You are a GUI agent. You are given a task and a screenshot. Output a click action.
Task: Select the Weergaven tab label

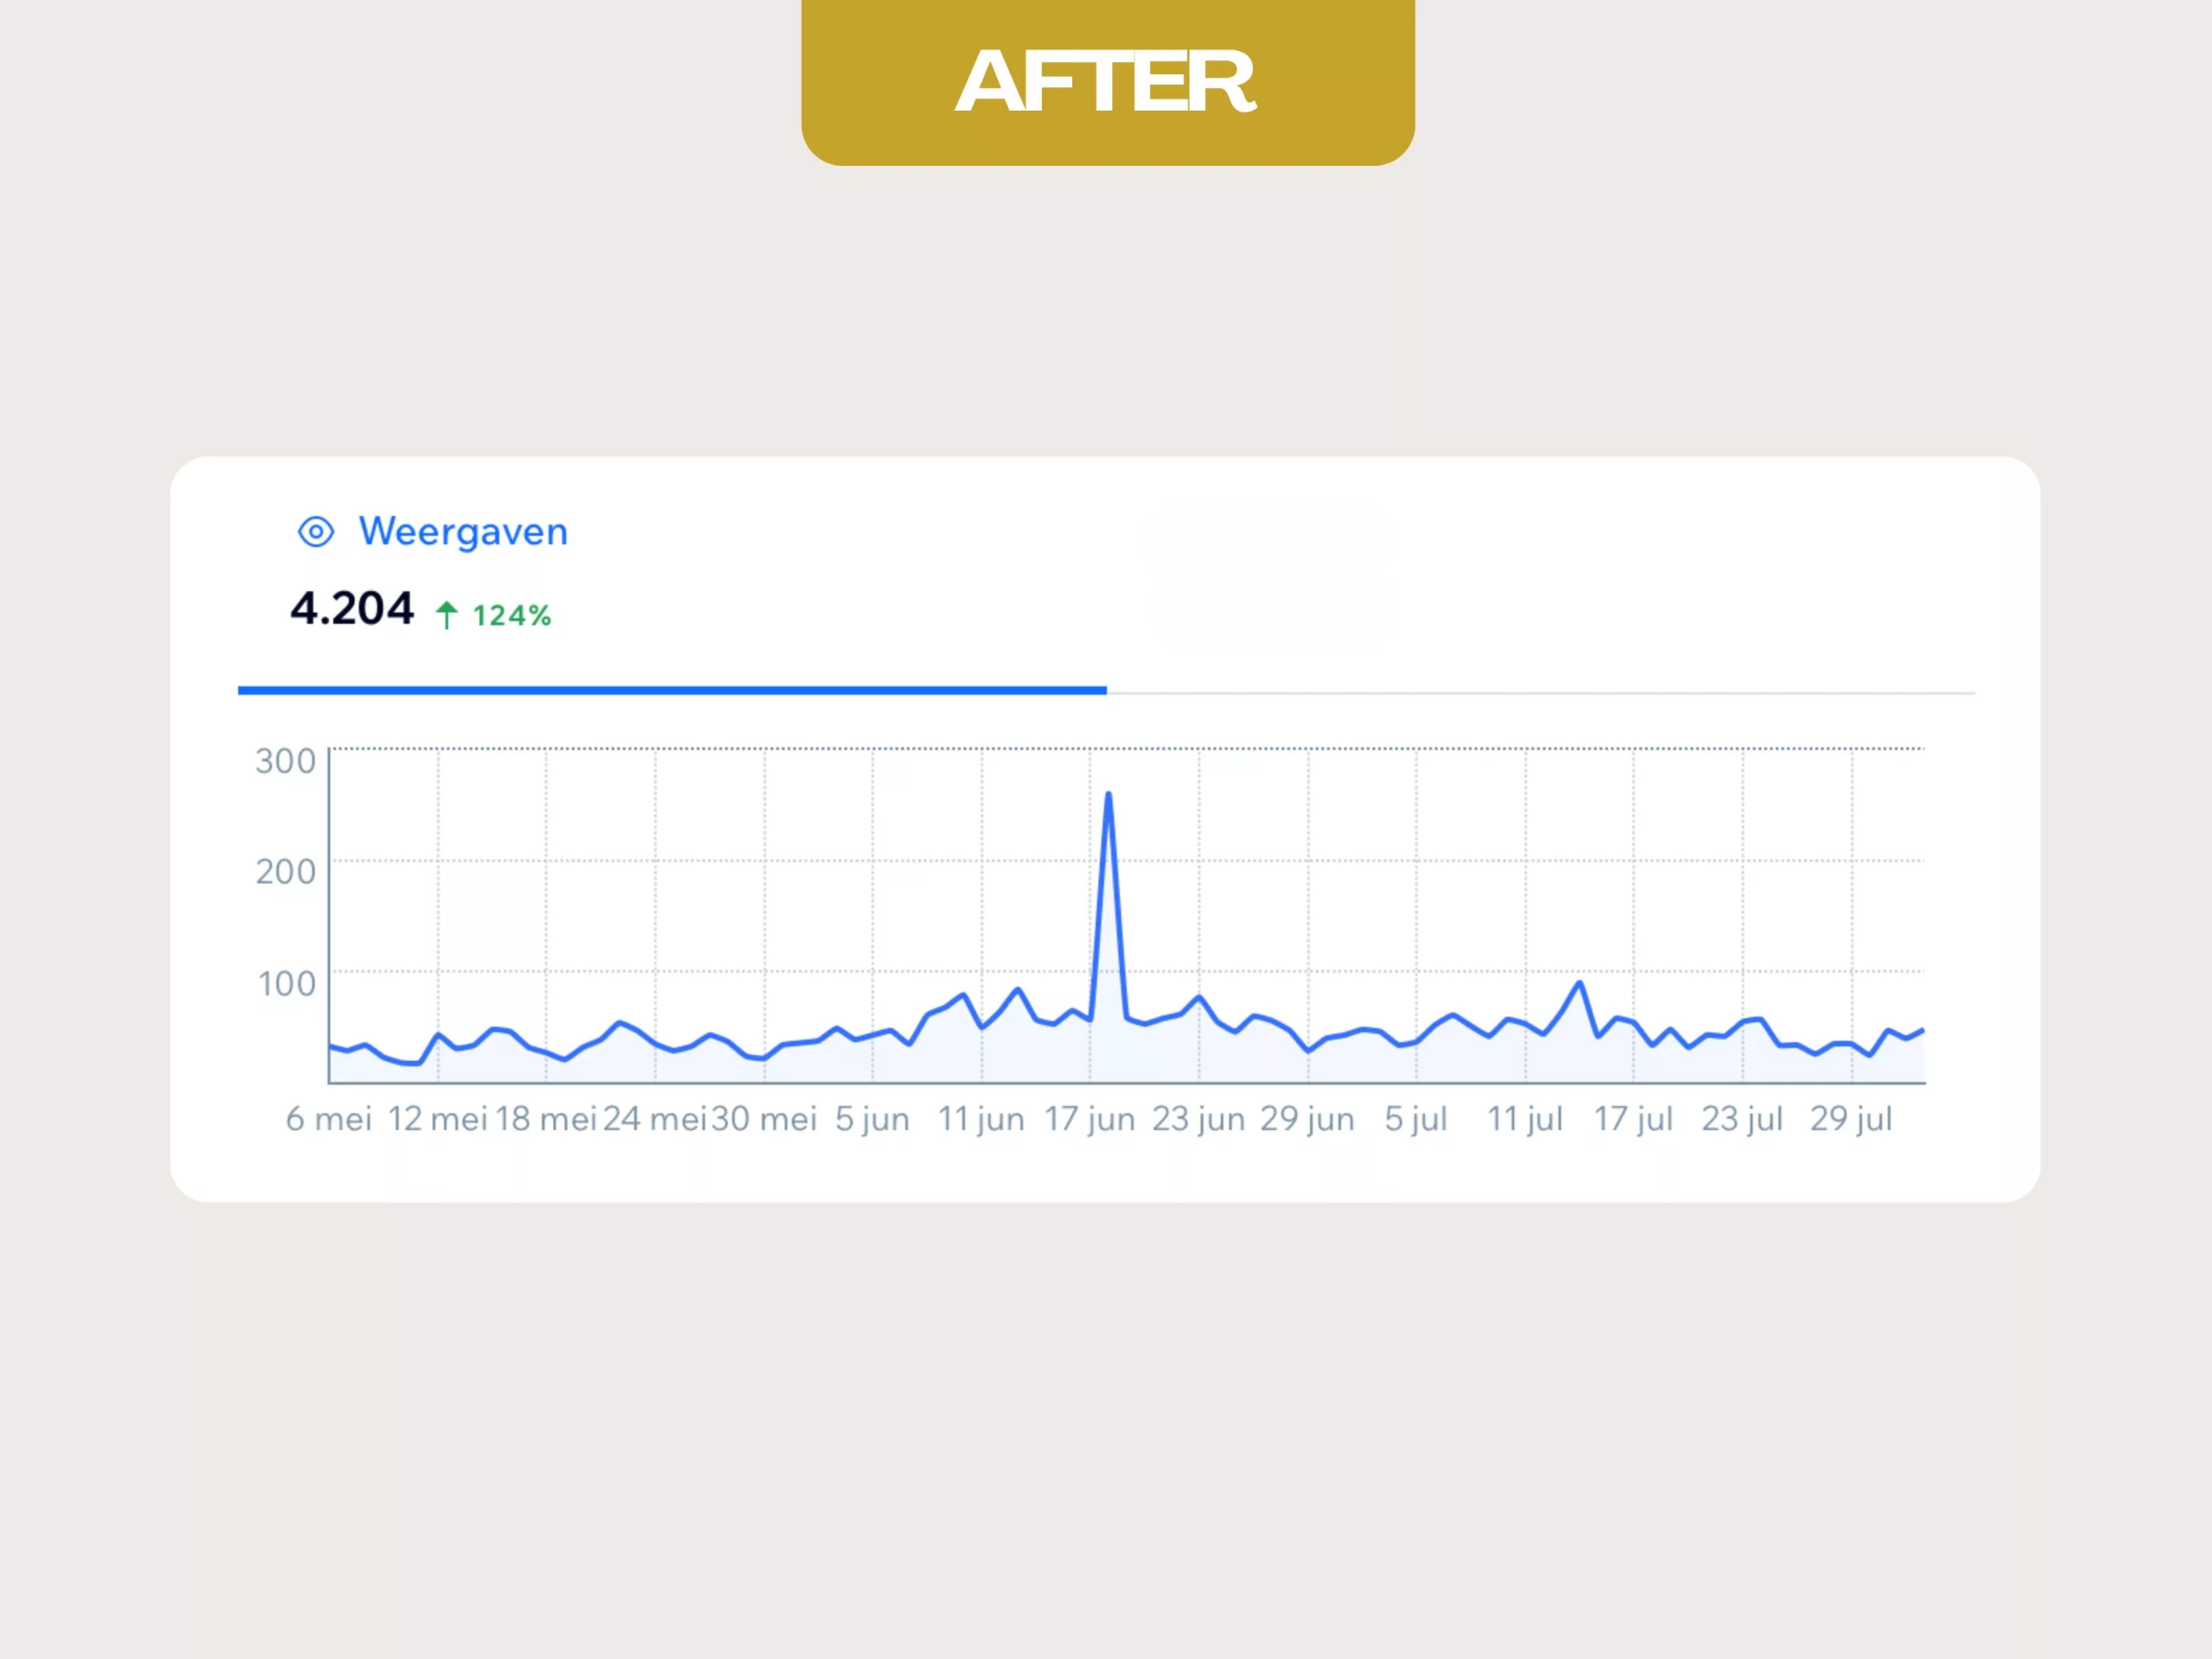[463, 532]
